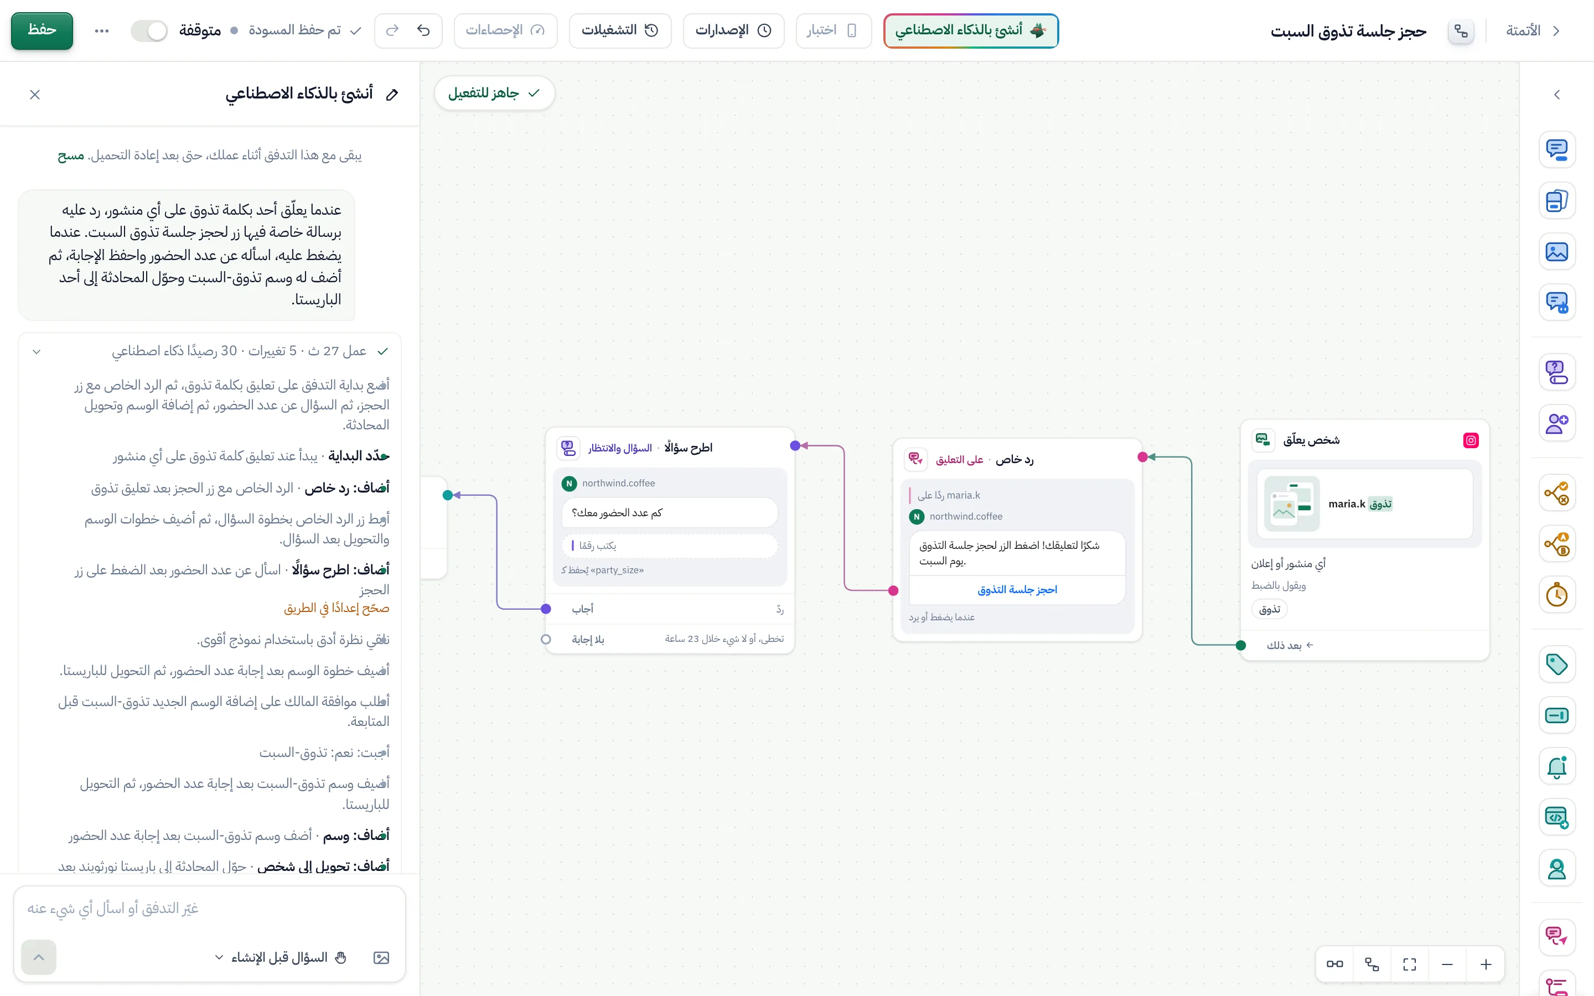Add the collect contact info step
The height and width of the screenshot is (996, 1594).
click(x=1556, y=423)
